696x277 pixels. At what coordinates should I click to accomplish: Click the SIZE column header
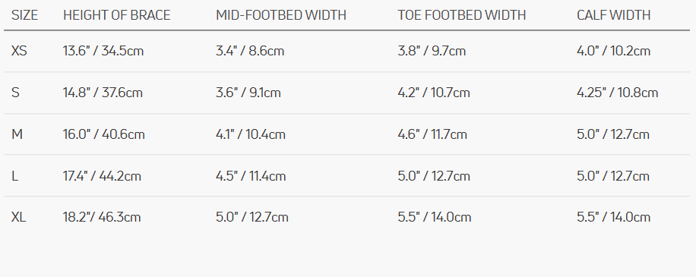24,15
